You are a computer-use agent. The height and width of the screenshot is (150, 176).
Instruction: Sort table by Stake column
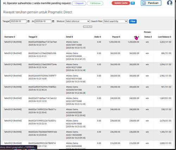(x=98, y=37)
